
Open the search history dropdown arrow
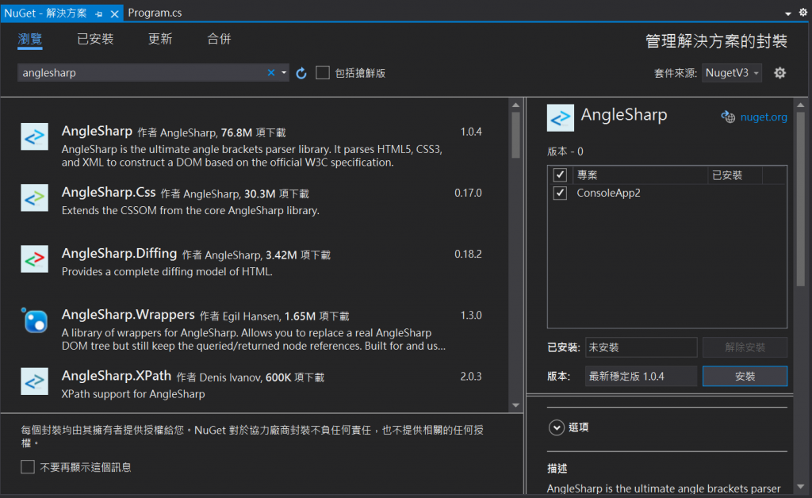click(x=284, y=72)
